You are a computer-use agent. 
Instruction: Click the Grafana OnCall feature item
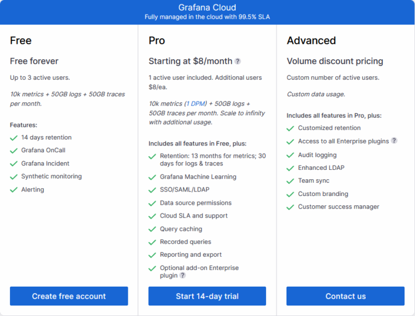coord(43,151)
